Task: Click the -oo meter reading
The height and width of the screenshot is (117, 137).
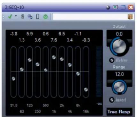Action: [x=99, y=104]
